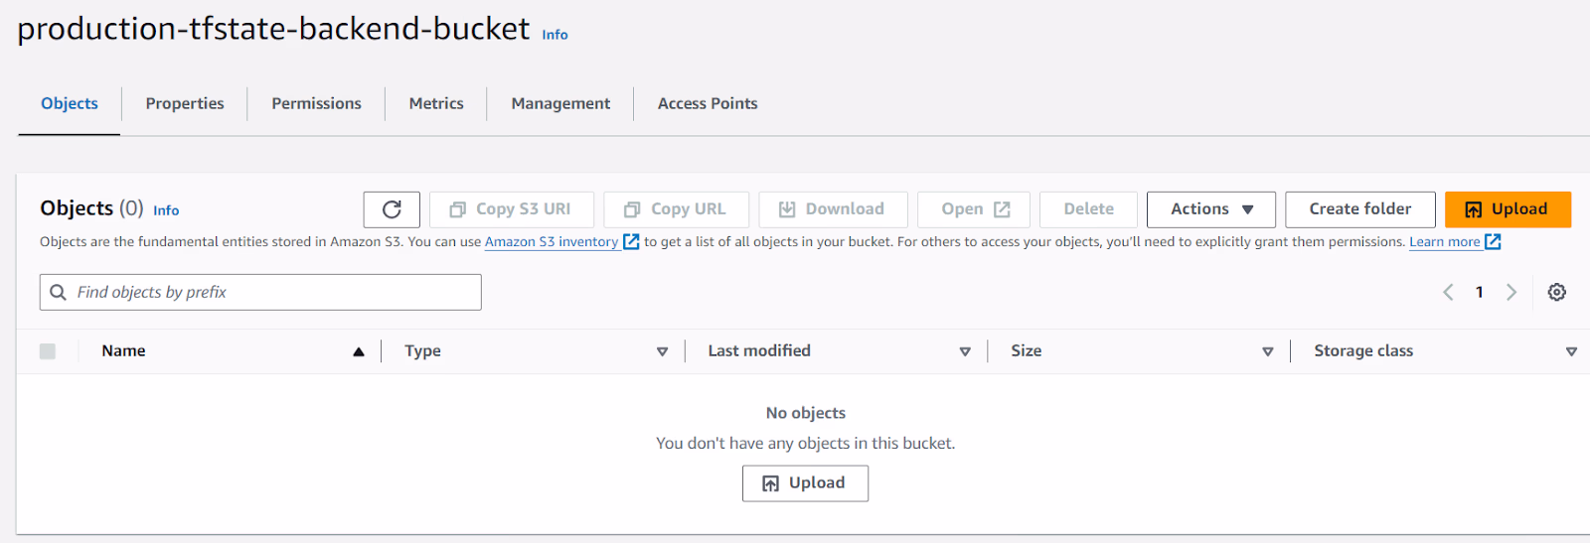The height and width of the screenshot is (543, 1590).
Task: Click the No objects message text
Action: (806, 413)
